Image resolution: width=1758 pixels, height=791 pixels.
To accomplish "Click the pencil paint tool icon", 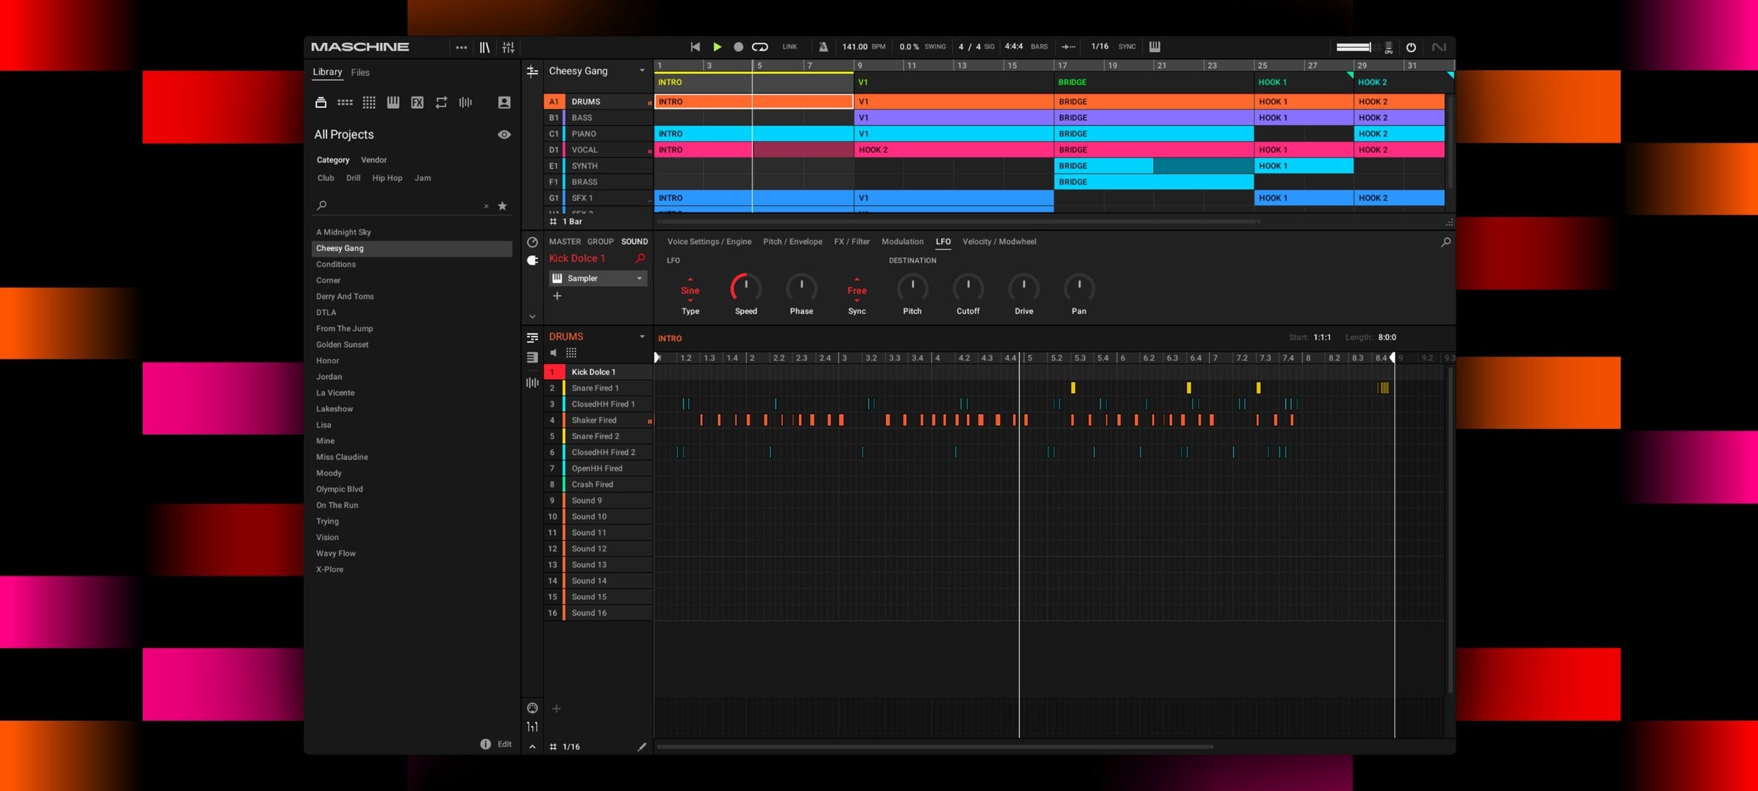I will click(x=641, y=747).
